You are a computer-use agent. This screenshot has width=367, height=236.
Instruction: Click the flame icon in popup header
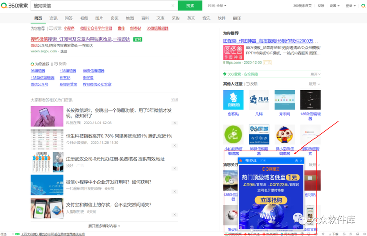tap(241, 161)
